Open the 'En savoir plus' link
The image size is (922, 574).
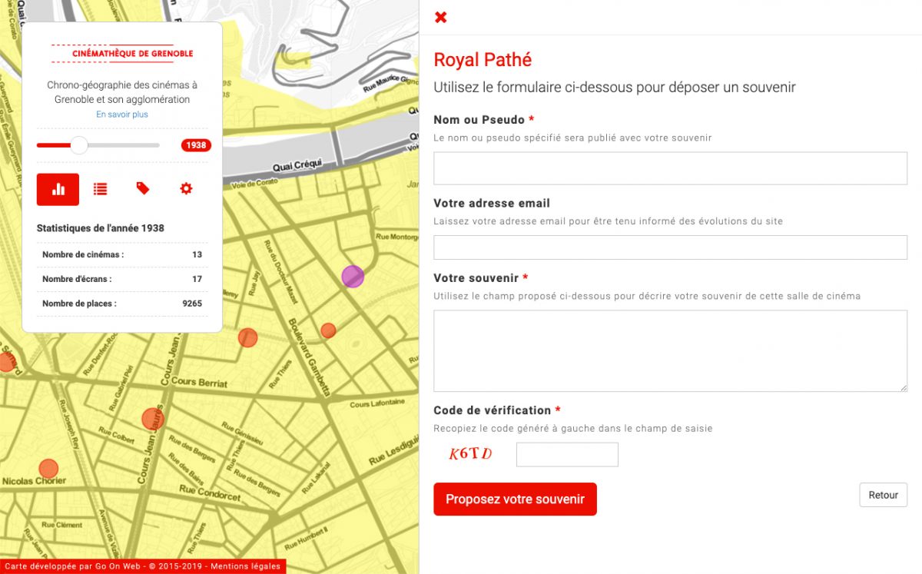tap(122, 114)
